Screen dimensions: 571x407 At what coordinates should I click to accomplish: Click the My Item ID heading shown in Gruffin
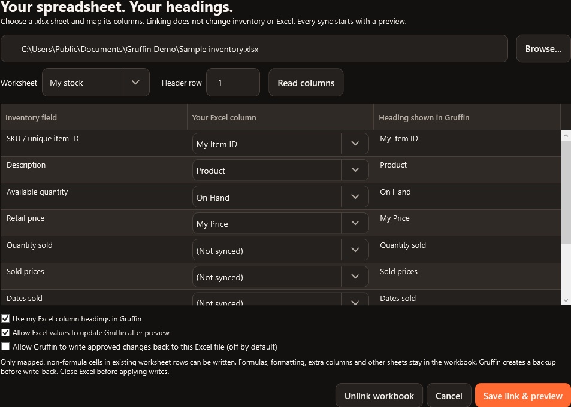399,139
